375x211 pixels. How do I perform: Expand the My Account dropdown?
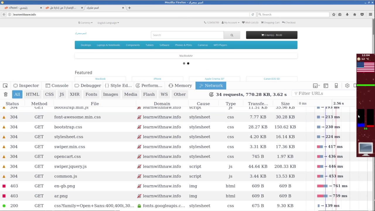tap(230, 23)
